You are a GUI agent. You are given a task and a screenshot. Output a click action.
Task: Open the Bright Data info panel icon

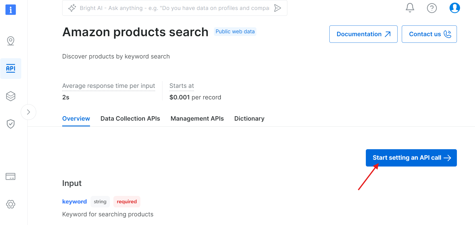10,10
